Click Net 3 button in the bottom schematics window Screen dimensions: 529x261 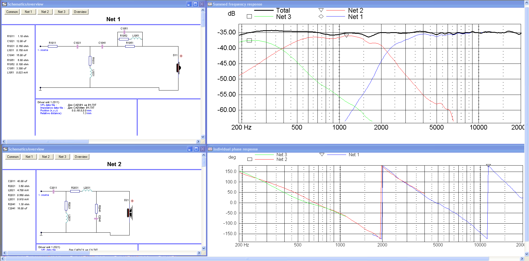[x=62, y=157]
